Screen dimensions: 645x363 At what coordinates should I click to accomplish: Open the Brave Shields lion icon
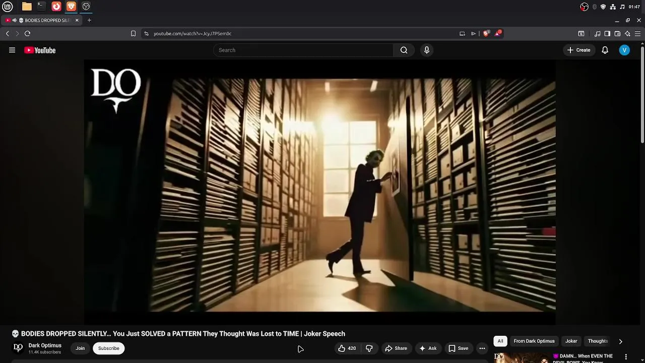pos(486,33)
